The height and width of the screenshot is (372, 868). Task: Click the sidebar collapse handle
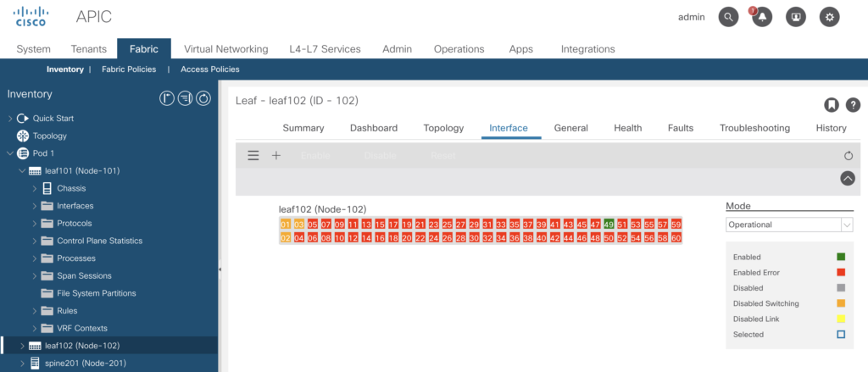click(x=220, y=269)
